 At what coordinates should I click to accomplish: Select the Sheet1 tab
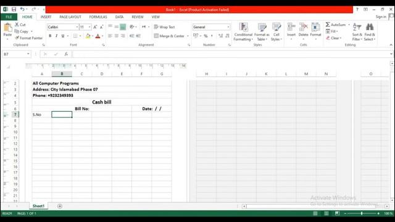pos(38,206)
